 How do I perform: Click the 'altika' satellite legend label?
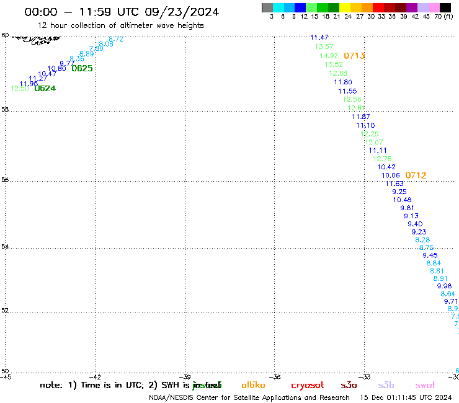(x=253, y=385)
